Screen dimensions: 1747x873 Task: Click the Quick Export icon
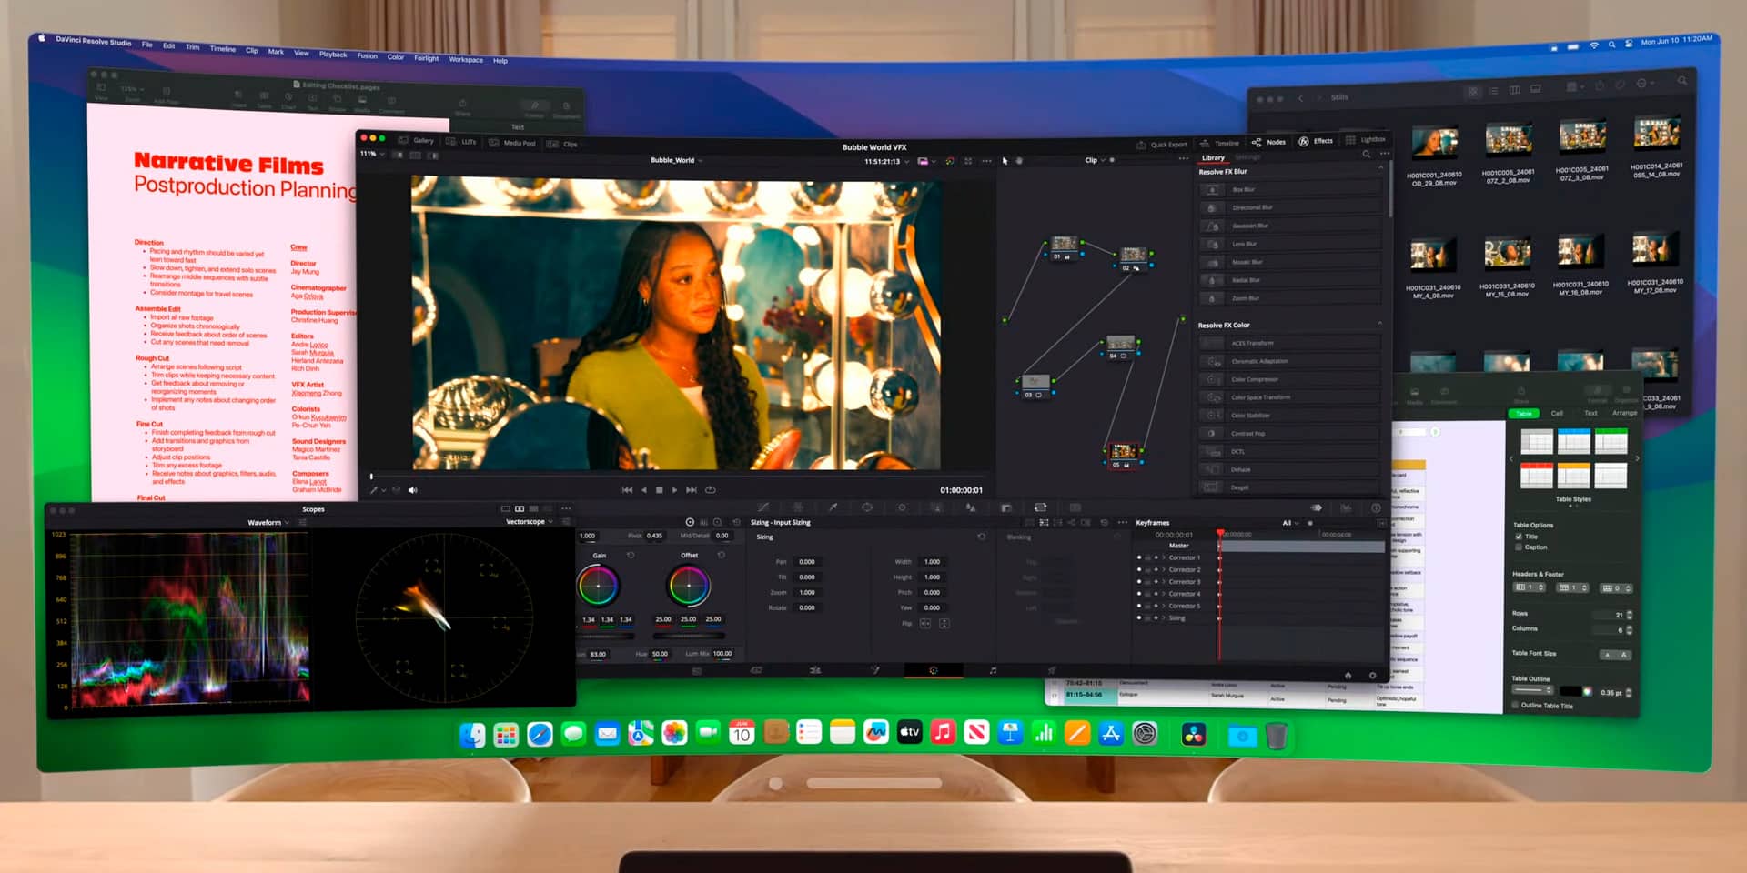coord(1141,145)
